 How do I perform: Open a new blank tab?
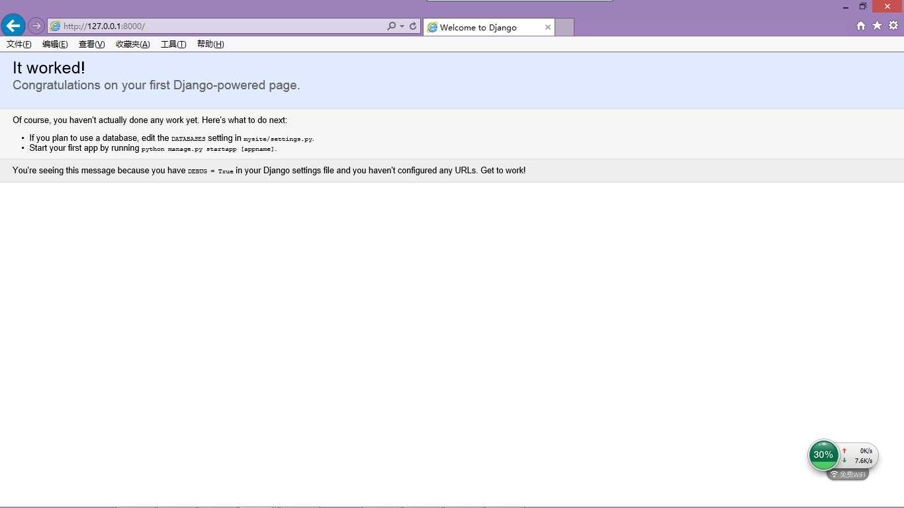pos(564,27)
